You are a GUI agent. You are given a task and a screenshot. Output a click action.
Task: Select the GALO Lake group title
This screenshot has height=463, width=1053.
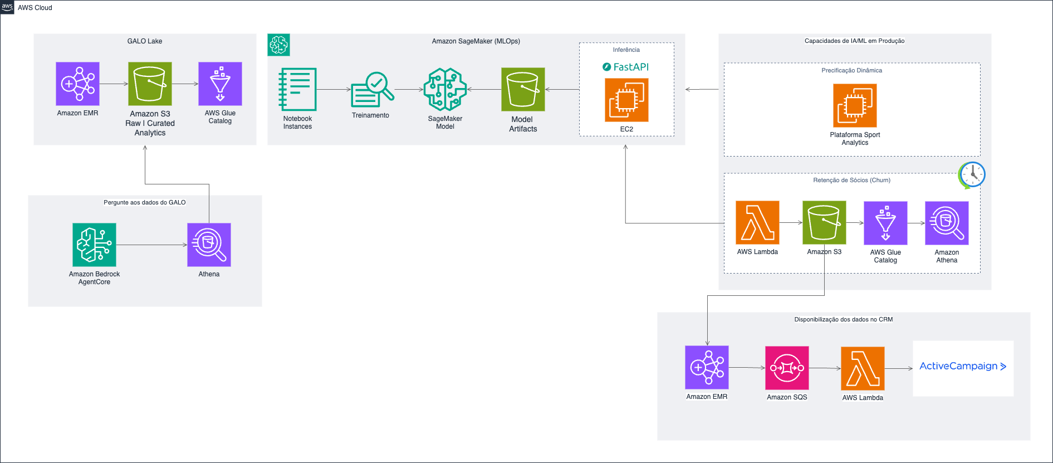click(145, 41)
